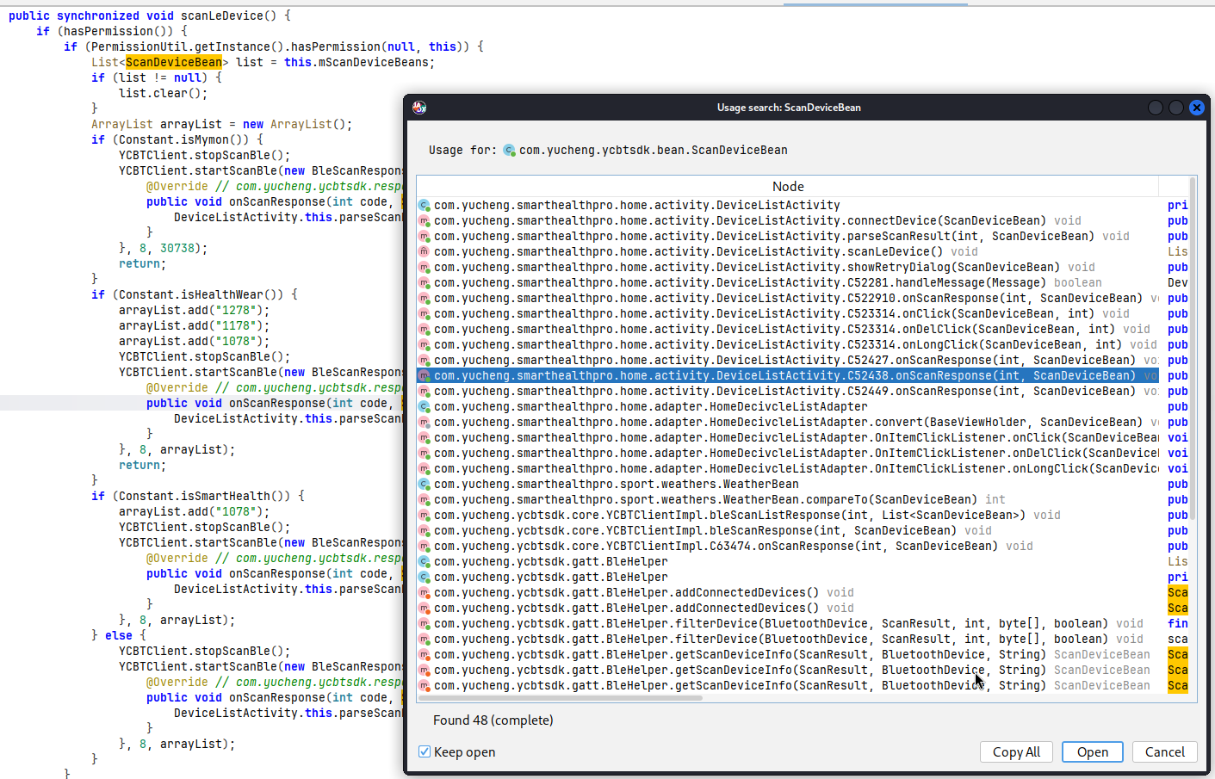Click the method icon of the C523314.onDelClick row

(x=425, y=329)
